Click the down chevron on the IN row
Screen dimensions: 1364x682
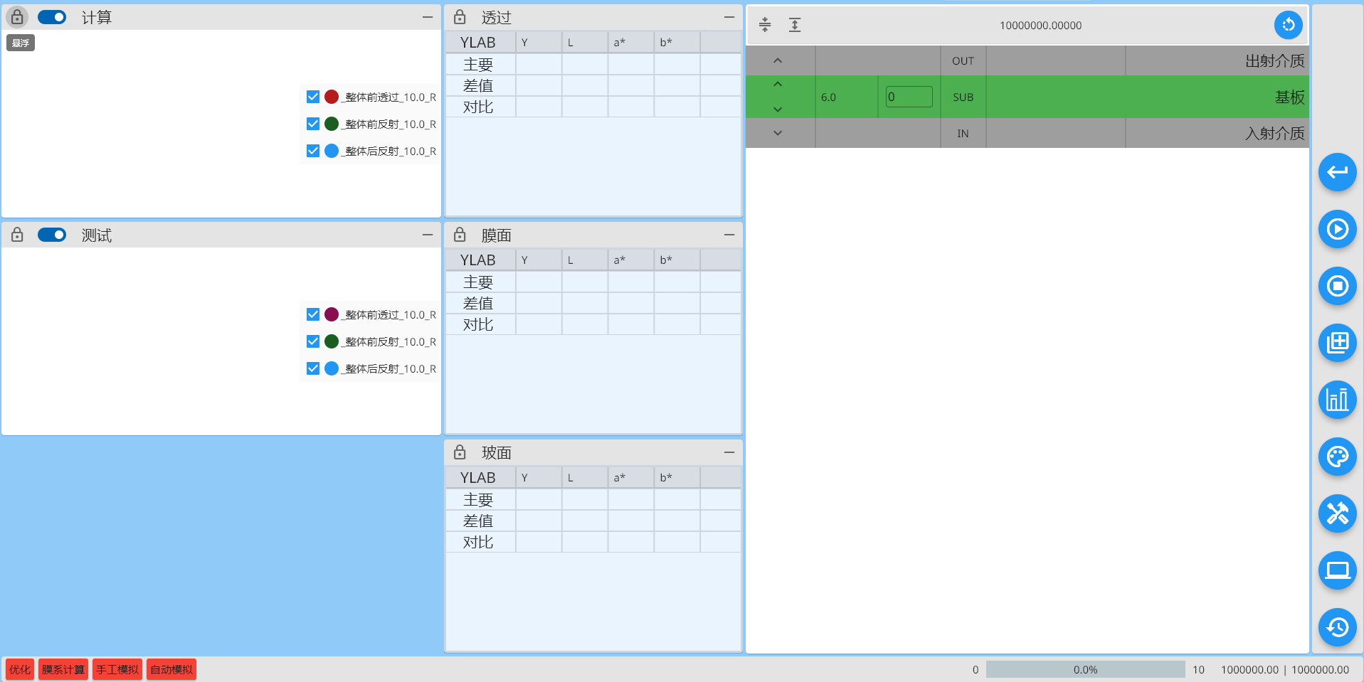point(778,133)
